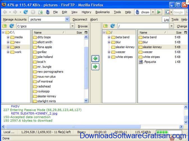Open the local list column picker icon
The width and height of the screenshot is (189, 141).
pyautogui.click(x=86, y=32)
